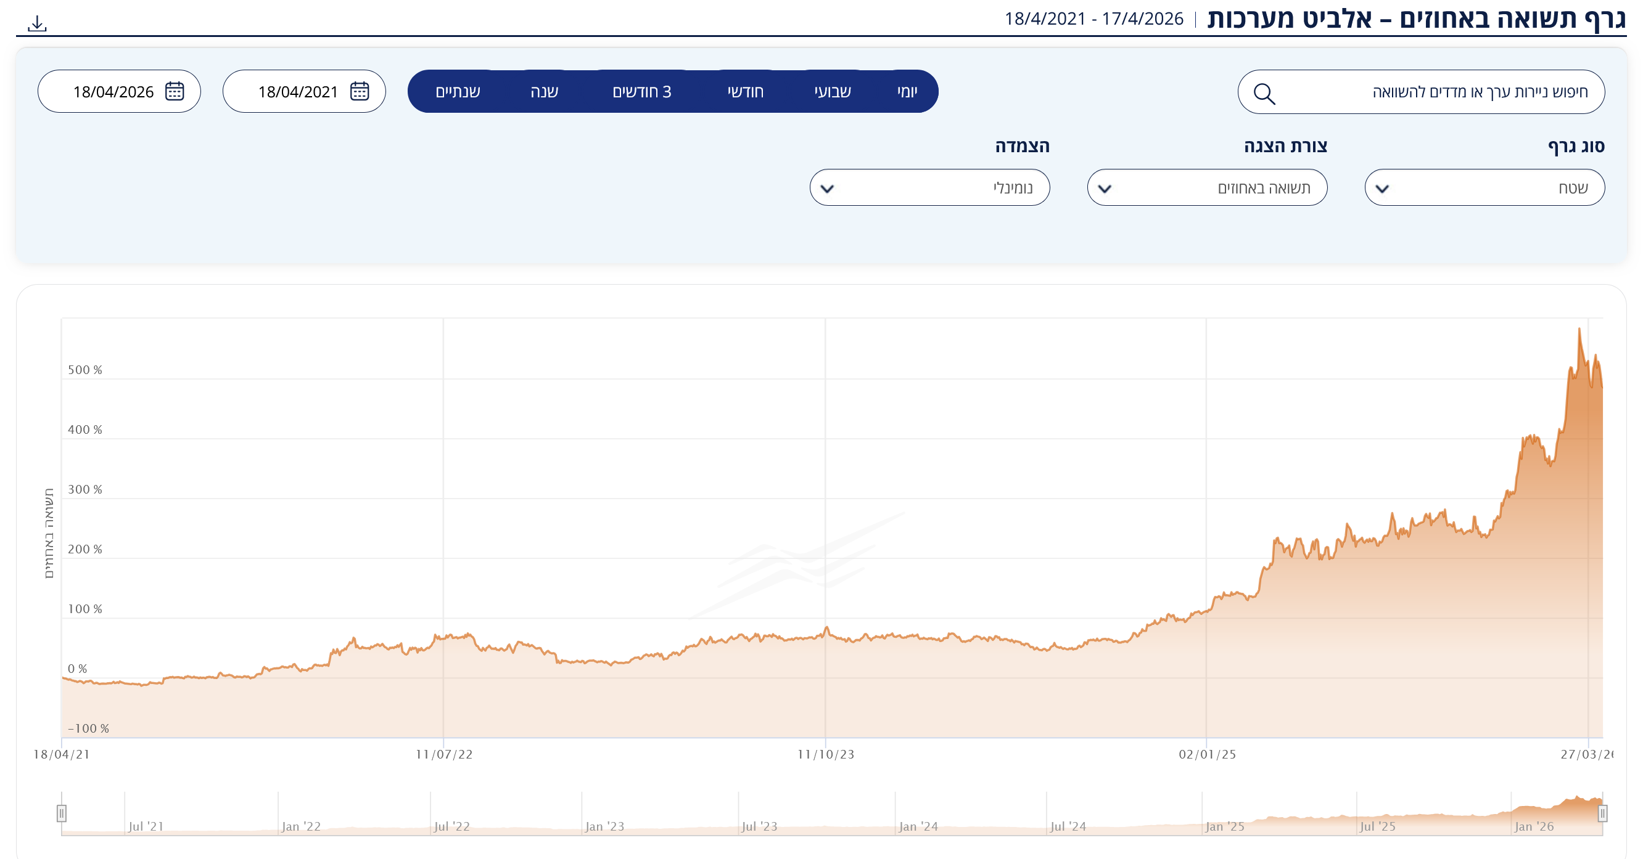The width and height of the screenshot is (1643, 859).
Task: Select the שבועי period tab
Action: pyautogui.click(x=832, y=92)
